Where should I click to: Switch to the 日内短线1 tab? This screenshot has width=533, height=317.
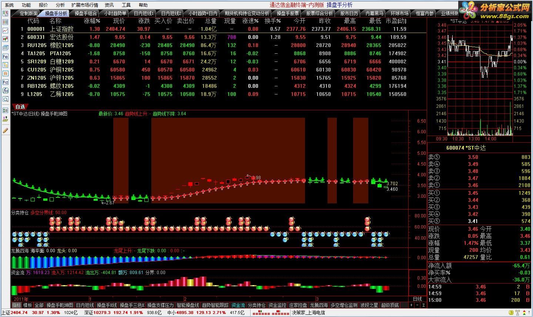click(x=144, y=13)
